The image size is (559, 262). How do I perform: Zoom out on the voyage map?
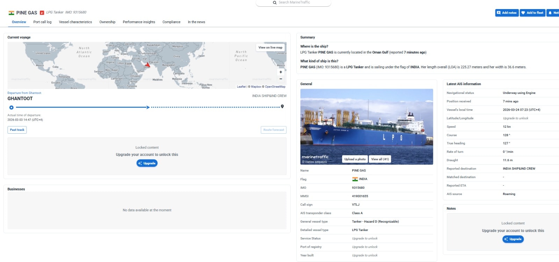[281, 79]
